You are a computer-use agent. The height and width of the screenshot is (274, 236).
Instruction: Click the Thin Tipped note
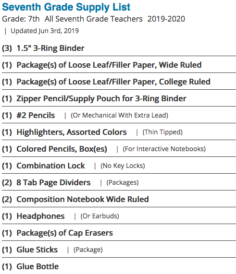pyautogui.click(x=162, y=132)
